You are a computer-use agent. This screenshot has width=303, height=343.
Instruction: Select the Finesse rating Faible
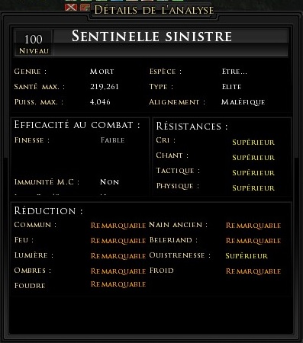[x=112, y=140]
